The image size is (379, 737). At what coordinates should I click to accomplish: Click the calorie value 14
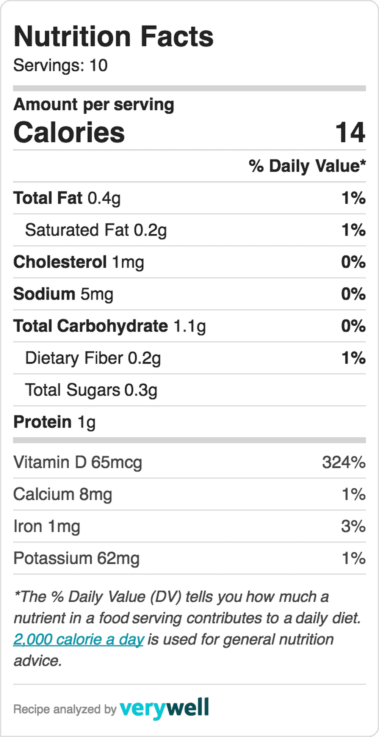pyautogui.click(x=351, y=132)
